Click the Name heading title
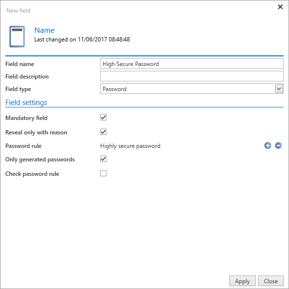Image resolution: width=289 pixels, height=289 pixels. tap(44, 30)
